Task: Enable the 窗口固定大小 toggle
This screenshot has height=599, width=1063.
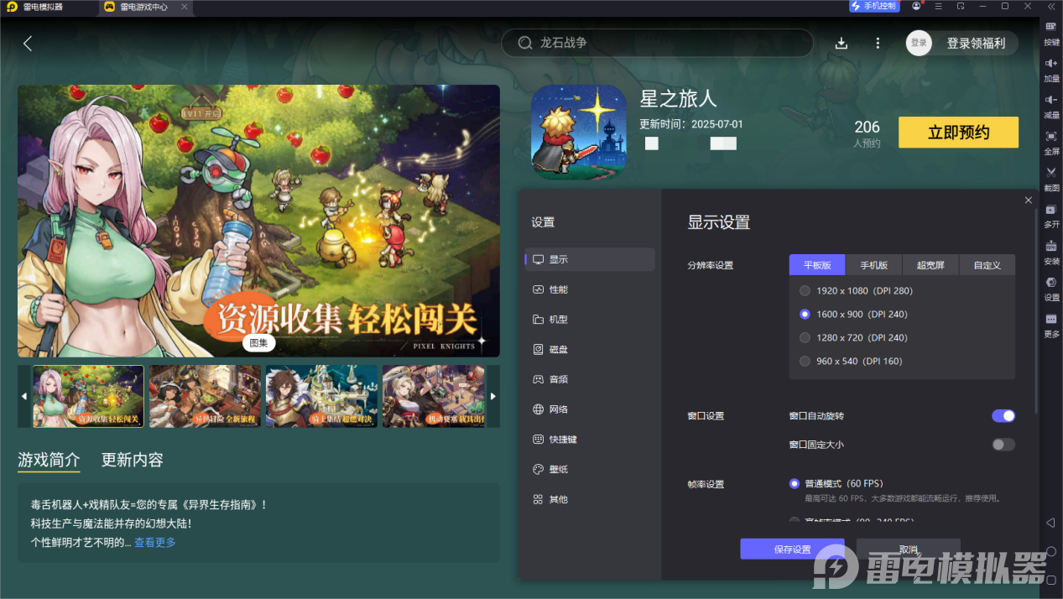Action: click(x=1003, y=445)
